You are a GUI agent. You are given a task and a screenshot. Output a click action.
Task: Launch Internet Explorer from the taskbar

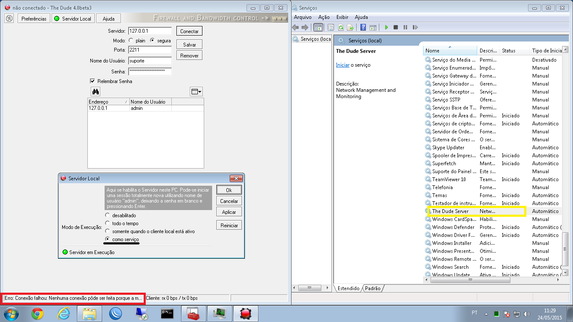(x=63, y=314)
